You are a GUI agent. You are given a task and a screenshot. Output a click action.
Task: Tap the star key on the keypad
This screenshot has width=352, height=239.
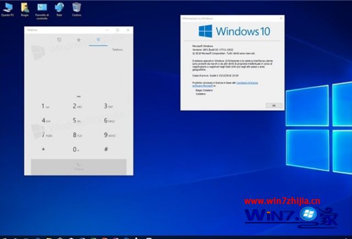click(43, 149)
